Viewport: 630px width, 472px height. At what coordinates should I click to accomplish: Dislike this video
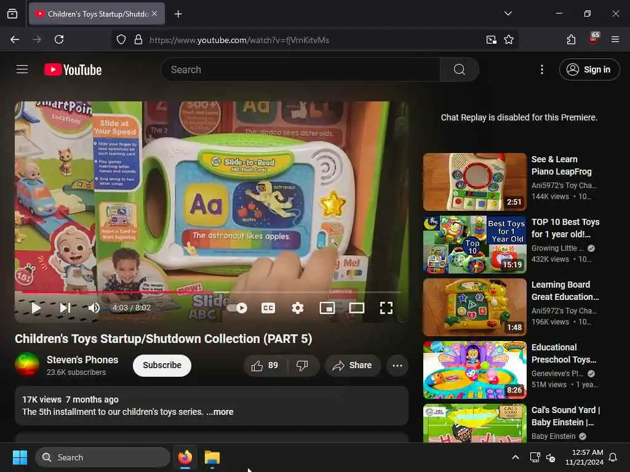click(x=302, y=365)
